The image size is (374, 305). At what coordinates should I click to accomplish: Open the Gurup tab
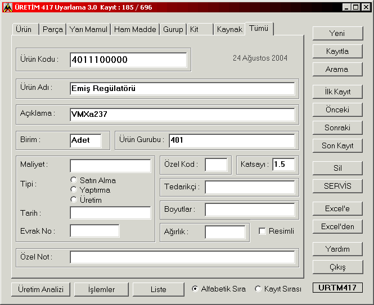(173, 29)
